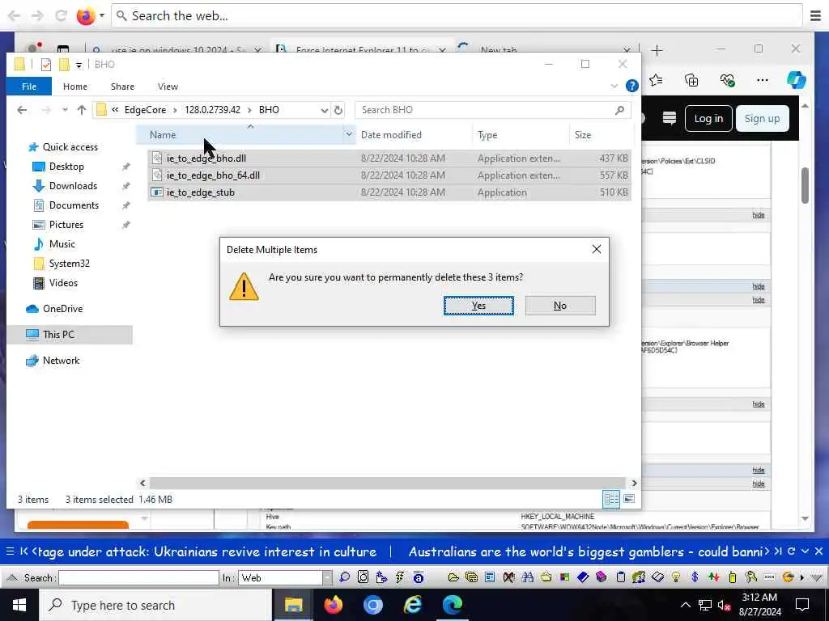Open Name column filter dropdown
This screenshot has width=829, height=621.
tap(349, 135)
